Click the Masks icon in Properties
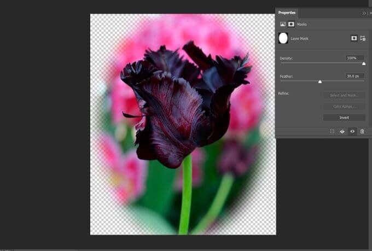The width and height of the screenshot is (372, 251). pos(291,24)
